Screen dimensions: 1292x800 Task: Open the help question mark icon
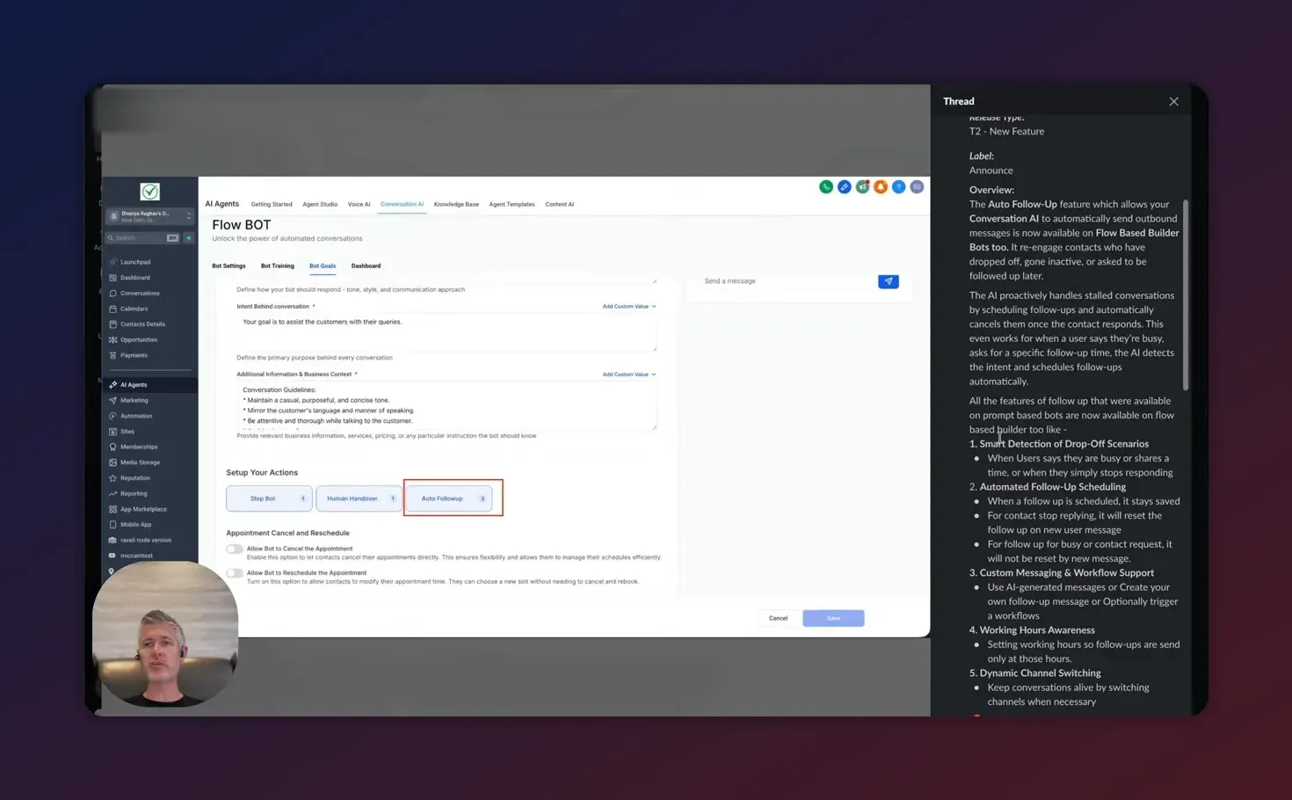click(898, 186)
